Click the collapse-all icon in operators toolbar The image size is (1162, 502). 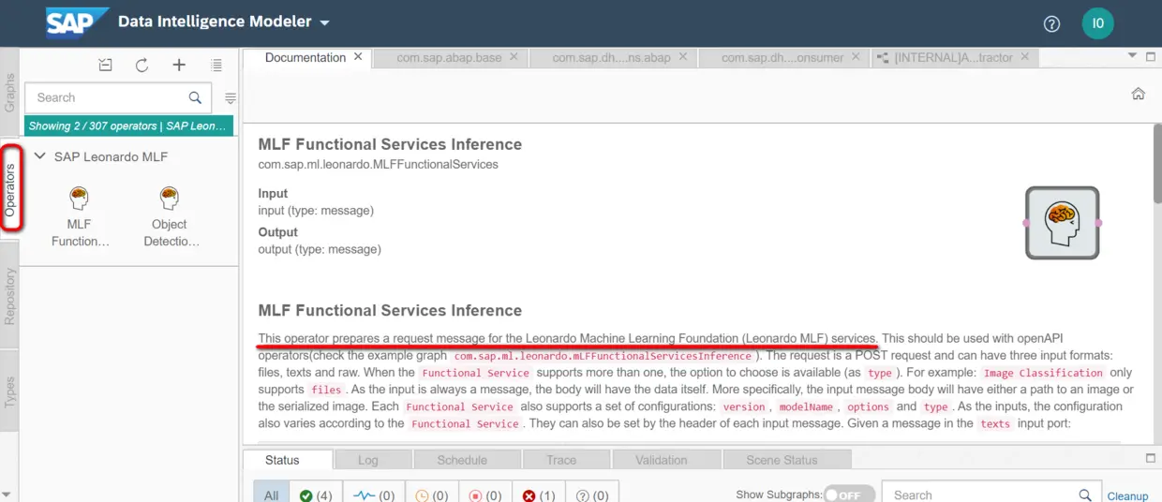point(106,66)
